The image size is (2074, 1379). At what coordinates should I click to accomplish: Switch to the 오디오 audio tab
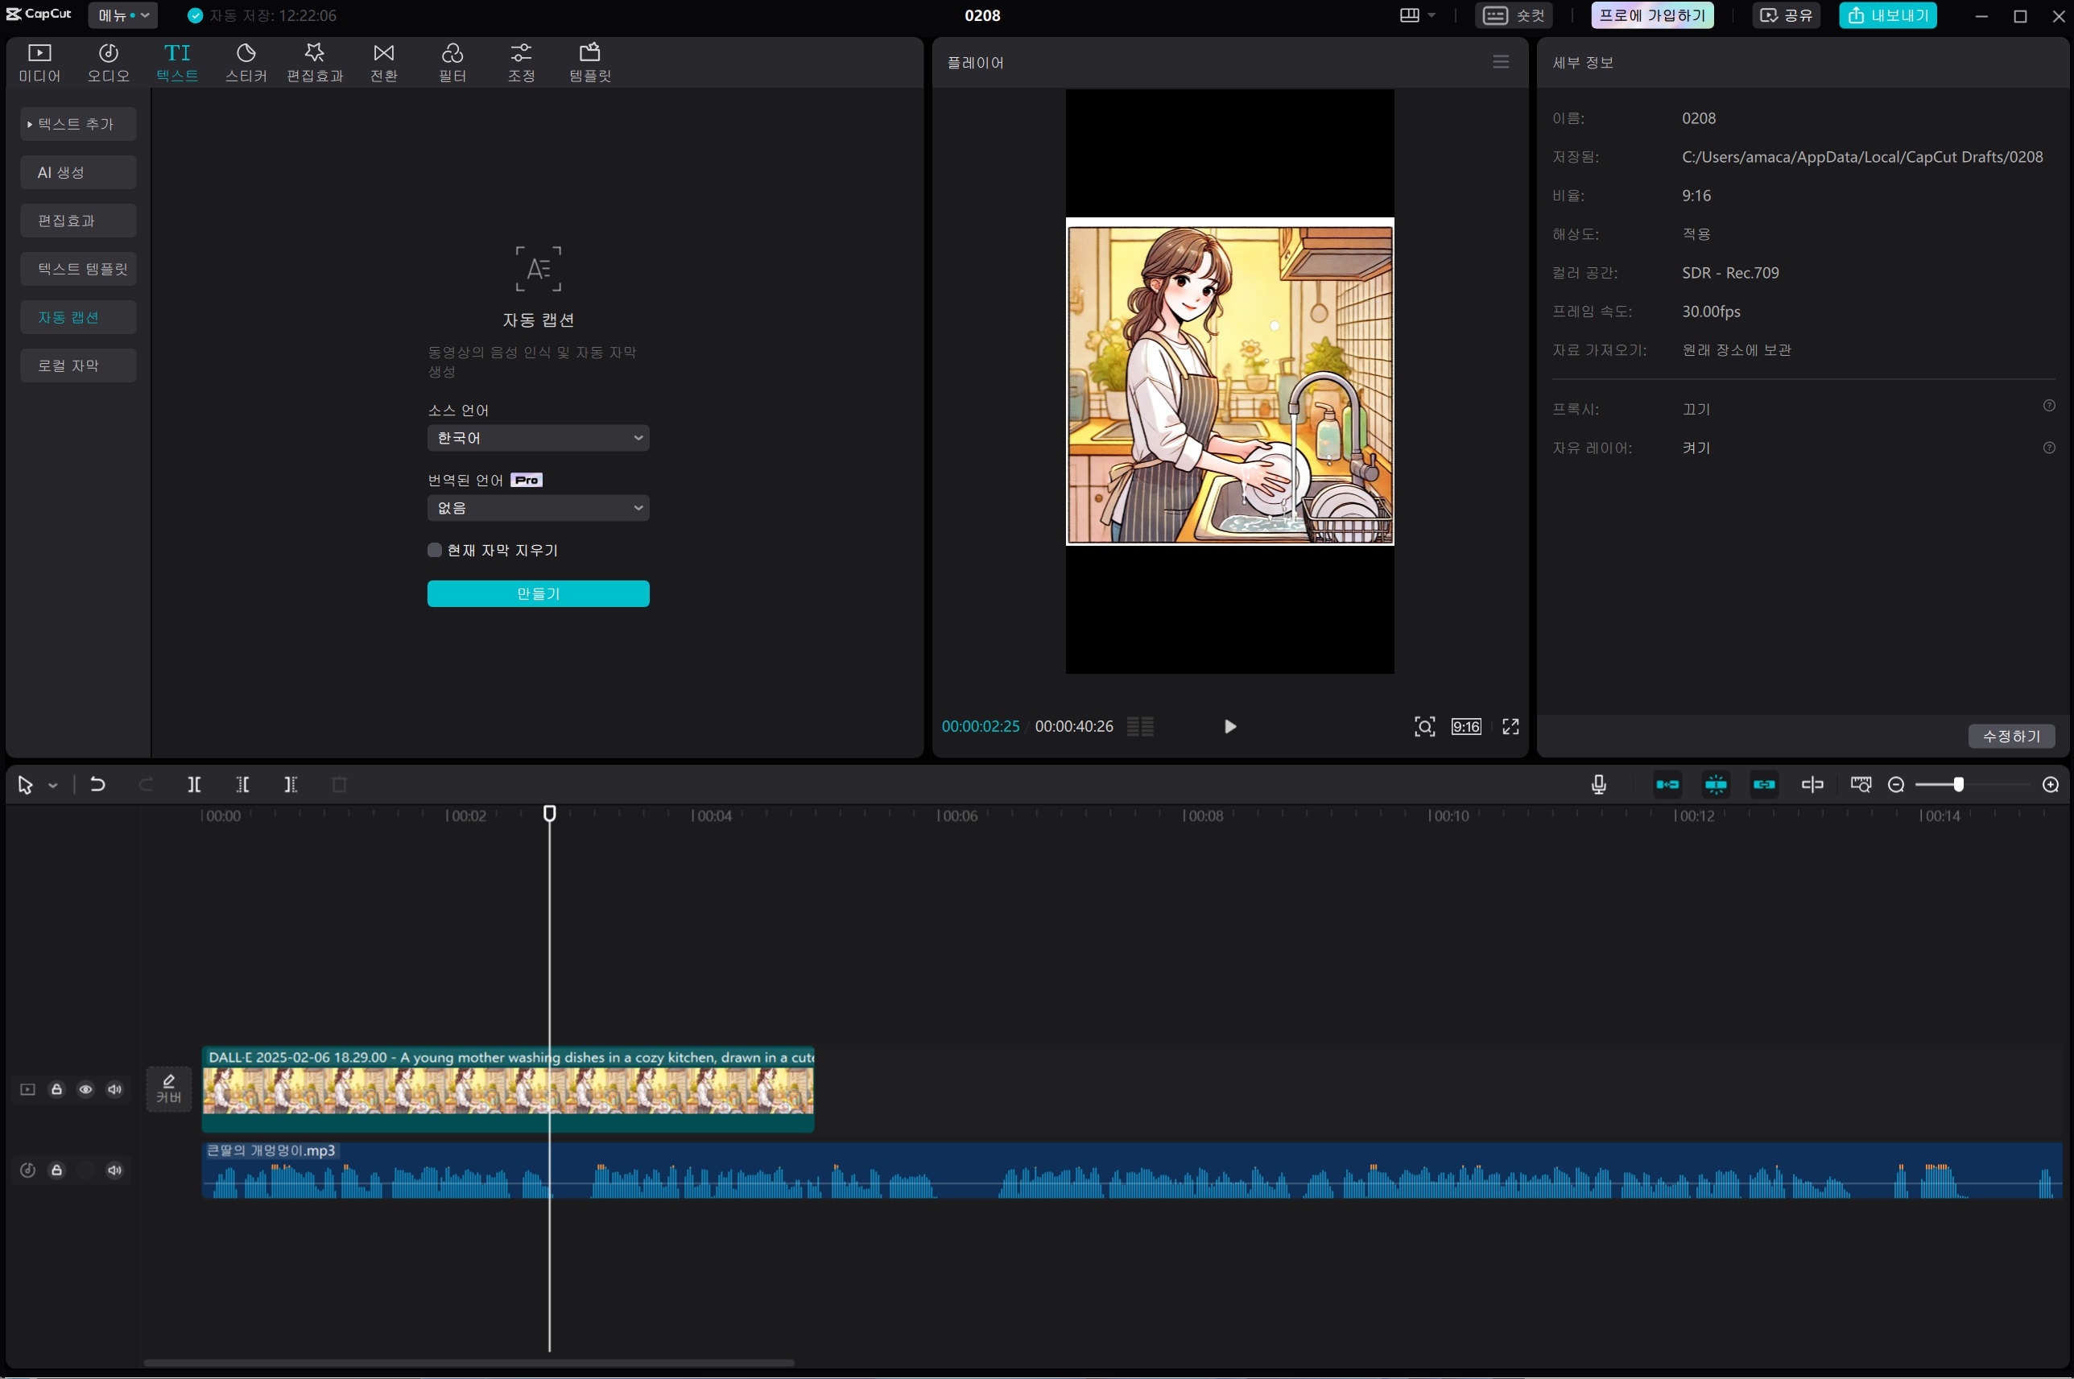pos(108,64)
